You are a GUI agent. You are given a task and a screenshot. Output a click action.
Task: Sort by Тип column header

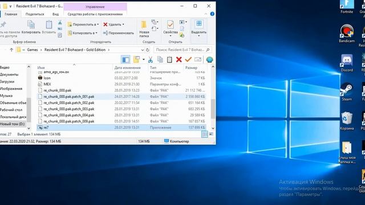[153, 68]
